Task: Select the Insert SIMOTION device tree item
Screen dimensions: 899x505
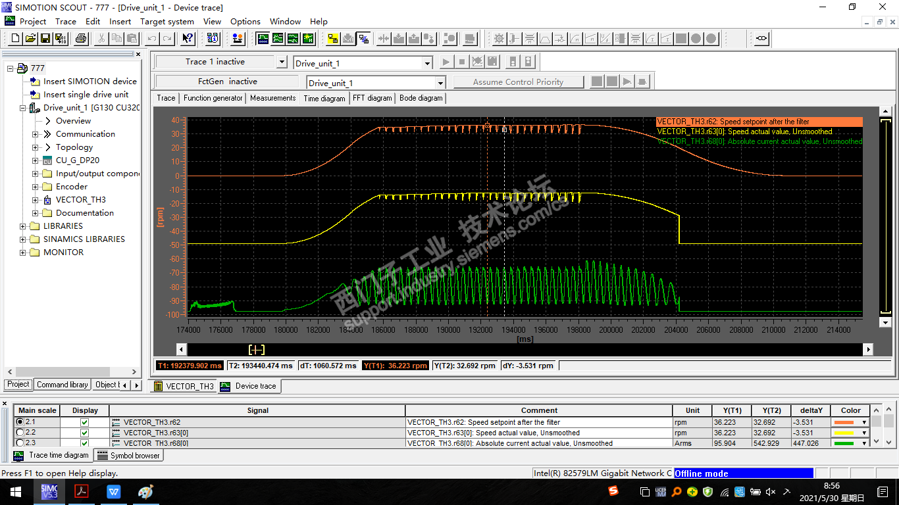Action: click(x=90, y=82)
